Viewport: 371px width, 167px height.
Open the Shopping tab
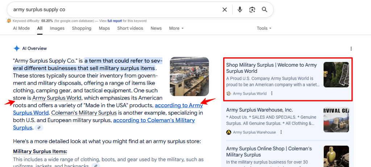click(x=82, y=28)
